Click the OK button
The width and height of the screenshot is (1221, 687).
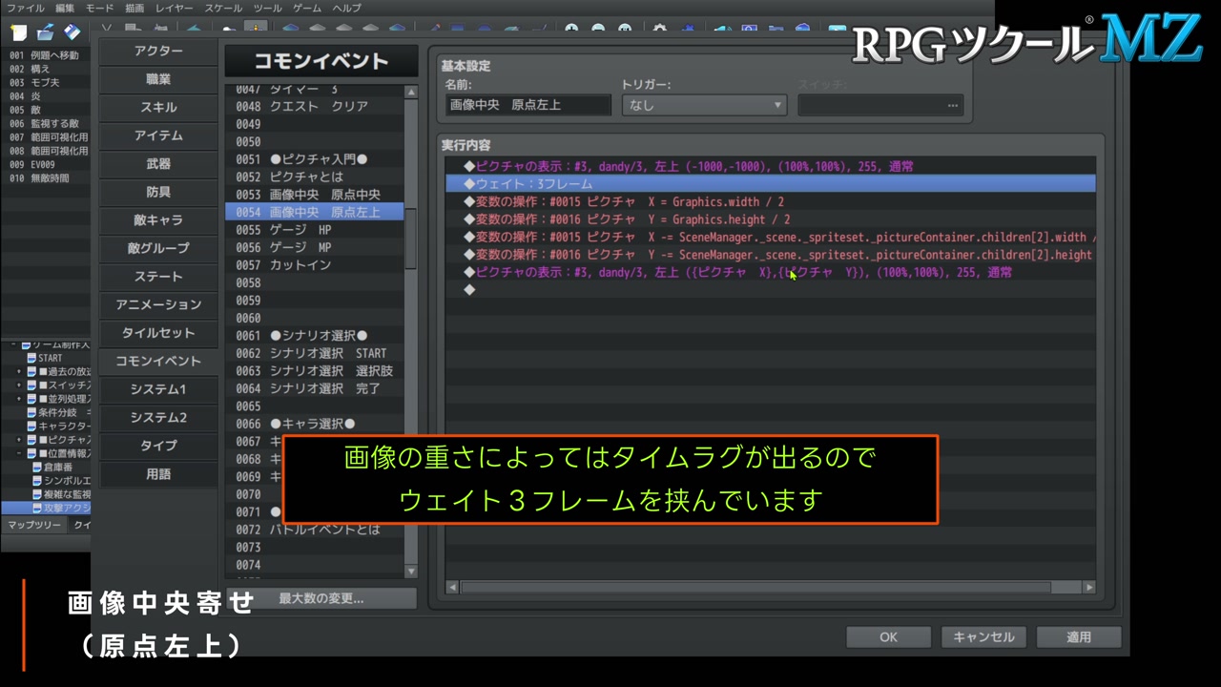coord(888,637)
